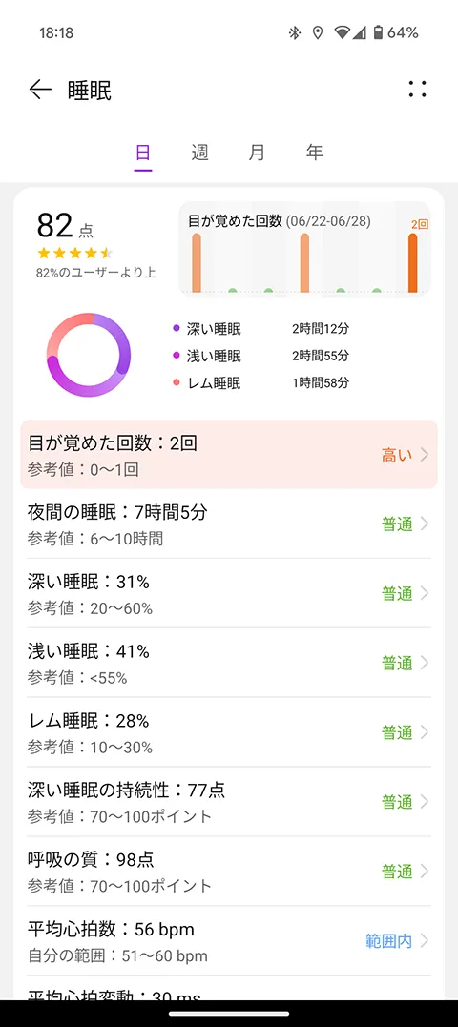
Task: Expand the 目が覚めた回数 row chevron
Action: tap(424, 455)
